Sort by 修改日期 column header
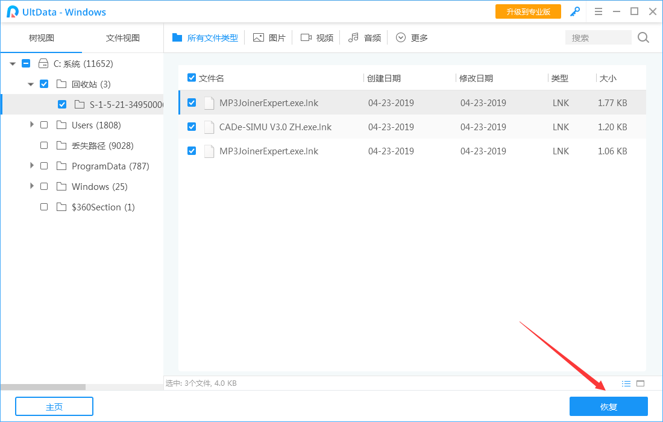Viewport: 663px width, 422px height. point(476,78)
